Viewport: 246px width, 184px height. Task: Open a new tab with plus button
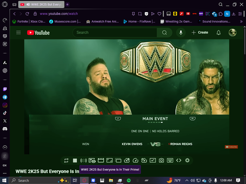[67, 4]
